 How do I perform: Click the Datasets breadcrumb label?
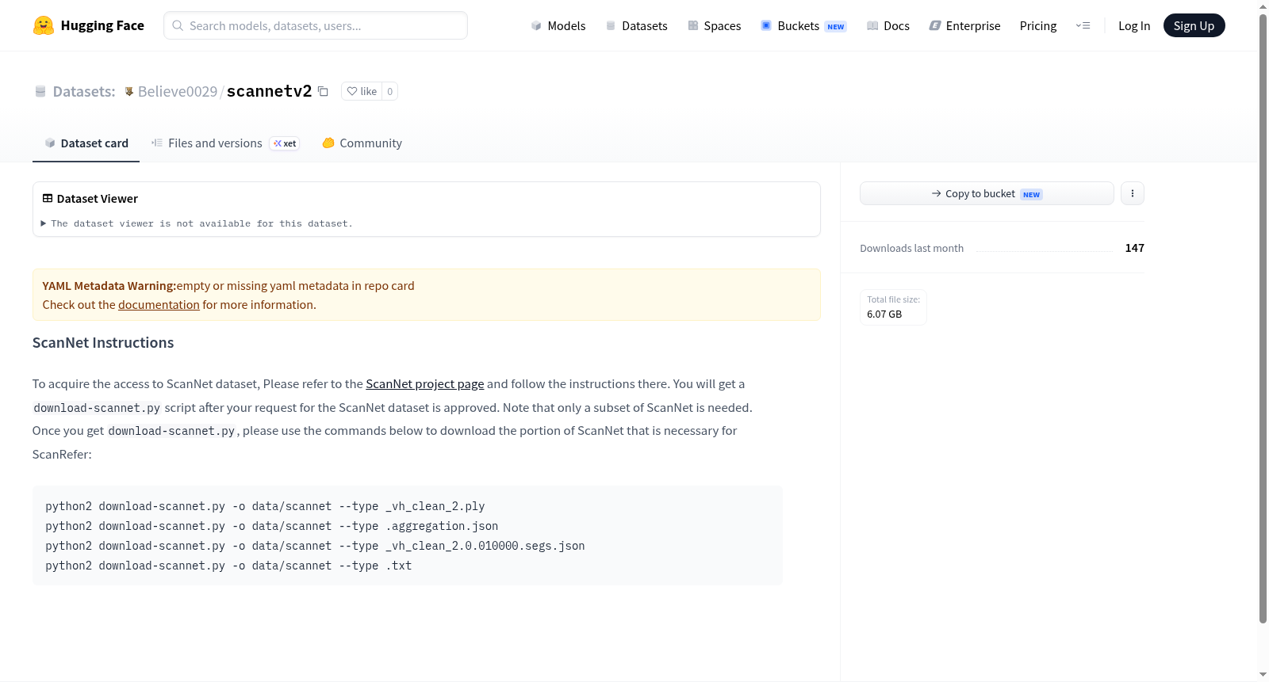(84, 91)
